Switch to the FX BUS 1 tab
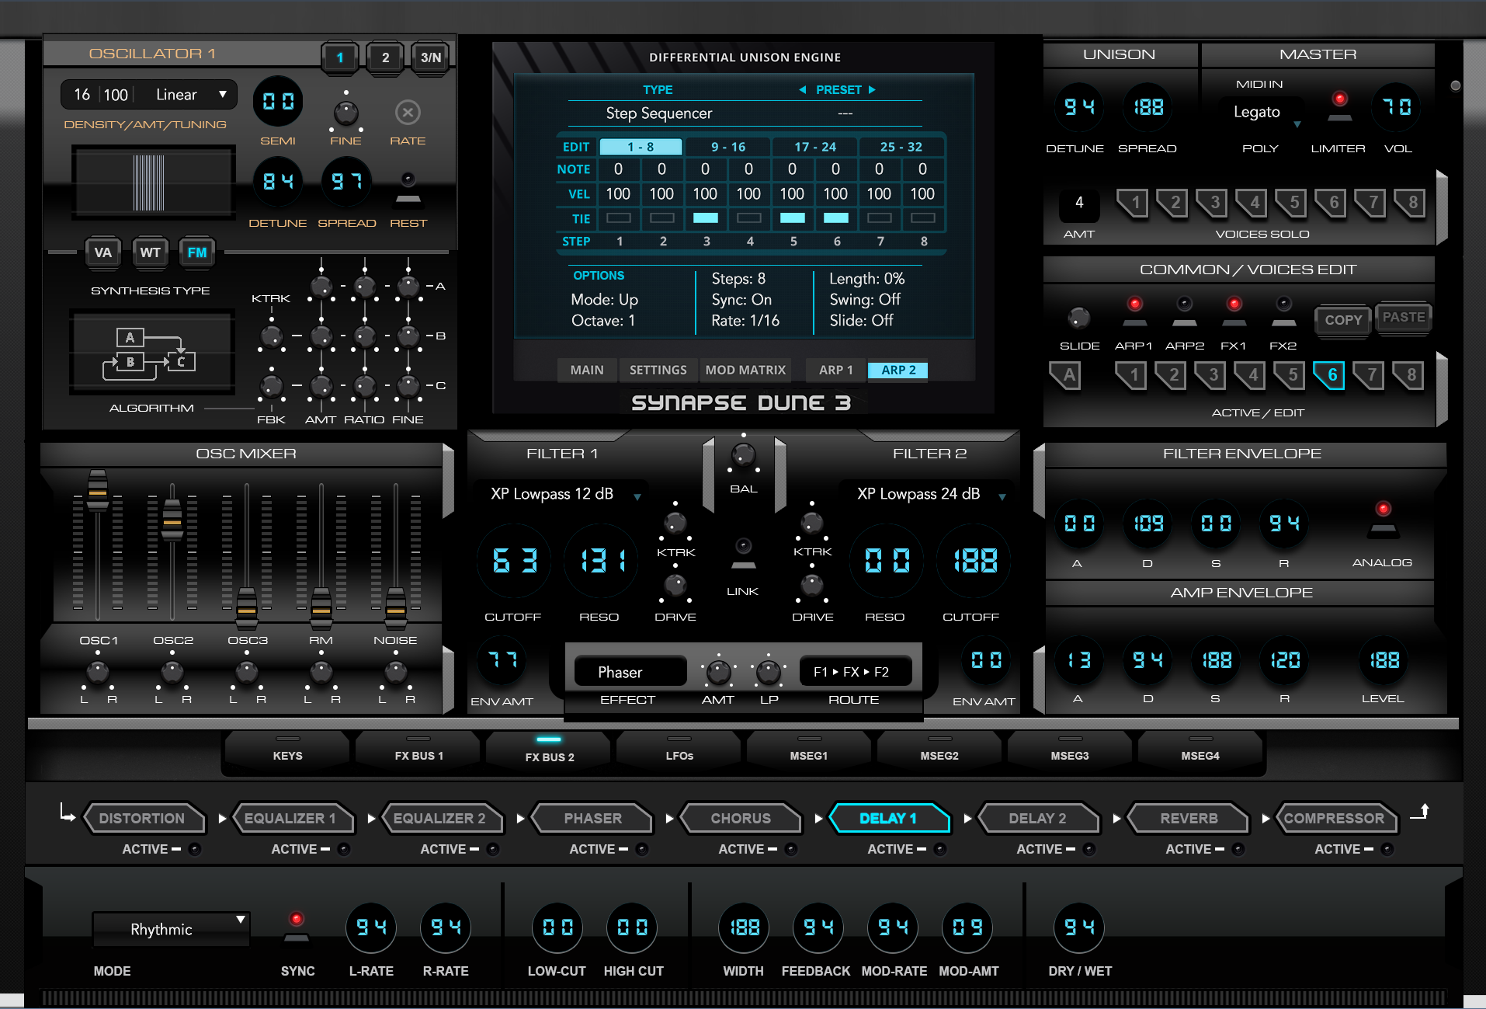1486x1009 pixels. point(418,753)
